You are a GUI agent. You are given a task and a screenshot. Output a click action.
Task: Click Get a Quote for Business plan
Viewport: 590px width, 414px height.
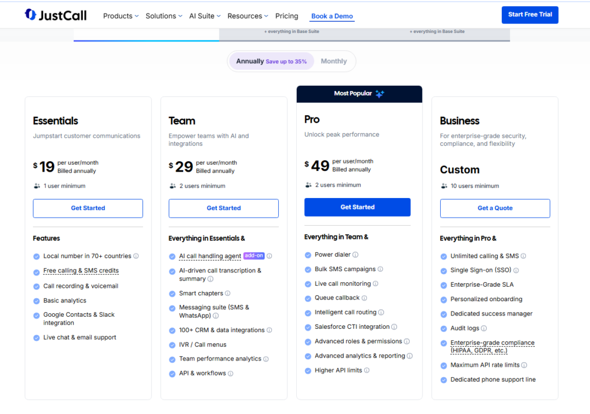point(495,208)
